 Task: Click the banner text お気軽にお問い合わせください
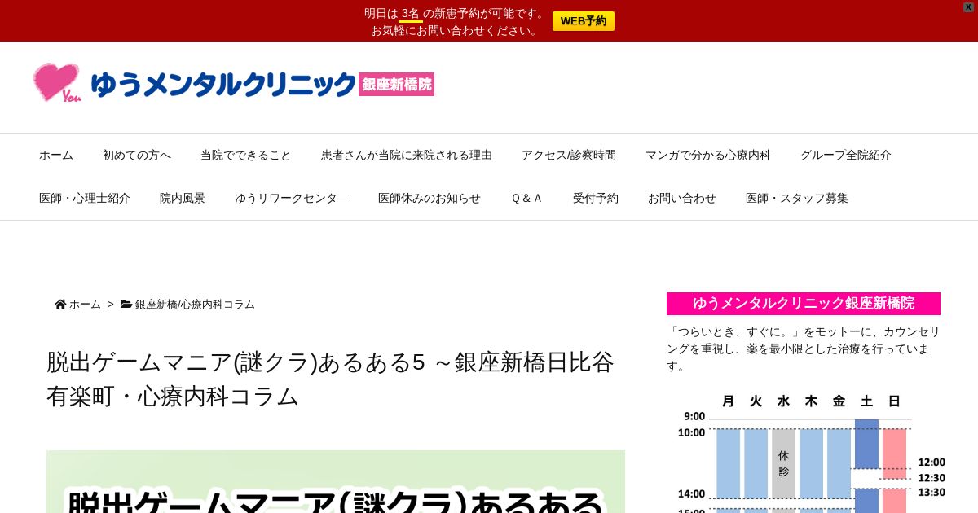coord(455,30)
